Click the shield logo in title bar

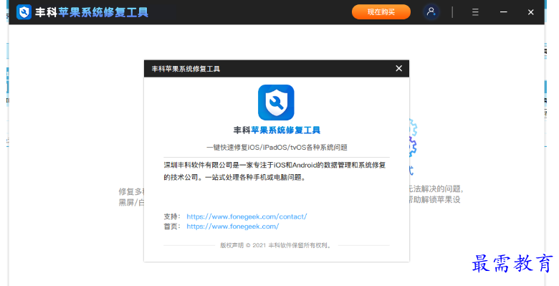point(24,12)
